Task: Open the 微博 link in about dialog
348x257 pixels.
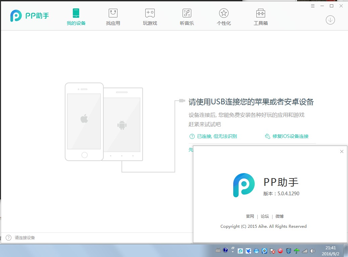Action: [x=280, y=216]
